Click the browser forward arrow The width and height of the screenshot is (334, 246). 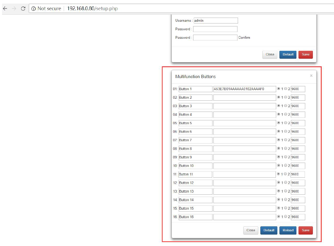pos(14,9)
